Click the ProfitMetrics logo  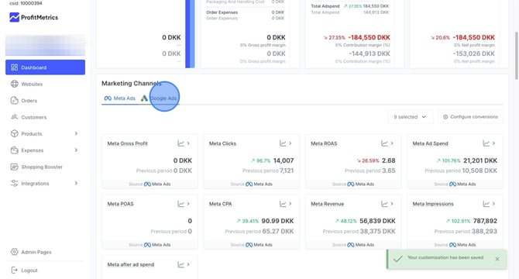33,17
